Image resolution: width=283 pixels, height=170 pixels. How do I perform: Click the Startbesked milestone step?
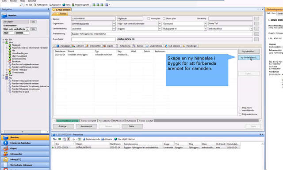118,121
